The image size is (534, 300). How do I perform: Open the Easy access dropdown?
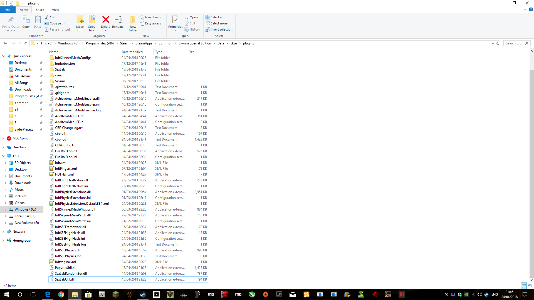pyautogui.click(x=152, y=23)
